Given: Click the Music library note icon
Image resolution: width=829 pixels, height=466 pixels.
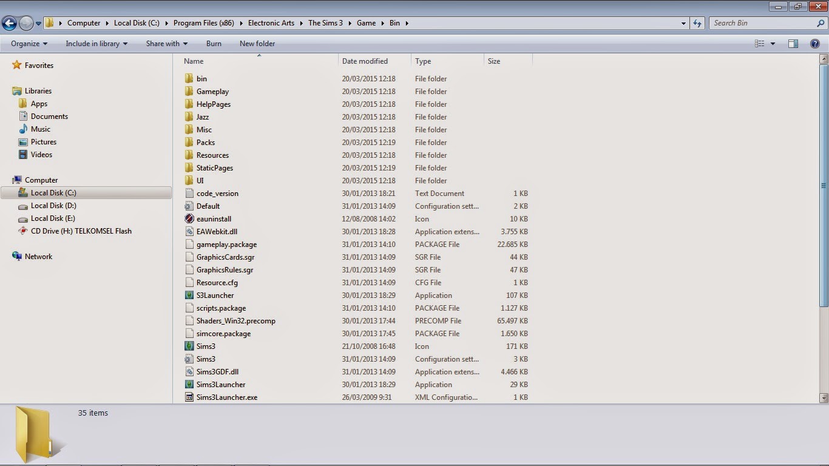Looking at the screenshot, I should click(x=23, y=129).
